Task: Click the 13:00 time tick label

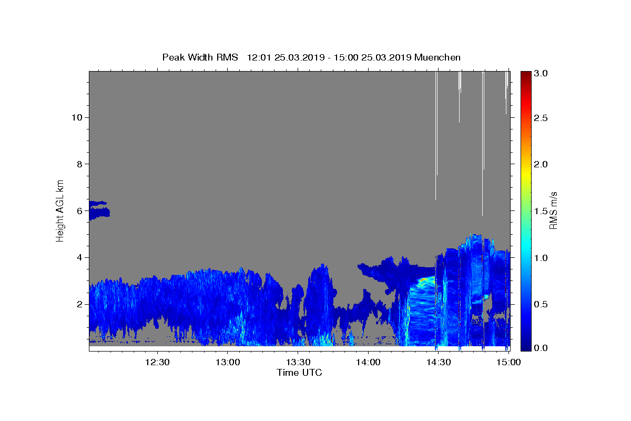Action: click(x=227, y=362)
